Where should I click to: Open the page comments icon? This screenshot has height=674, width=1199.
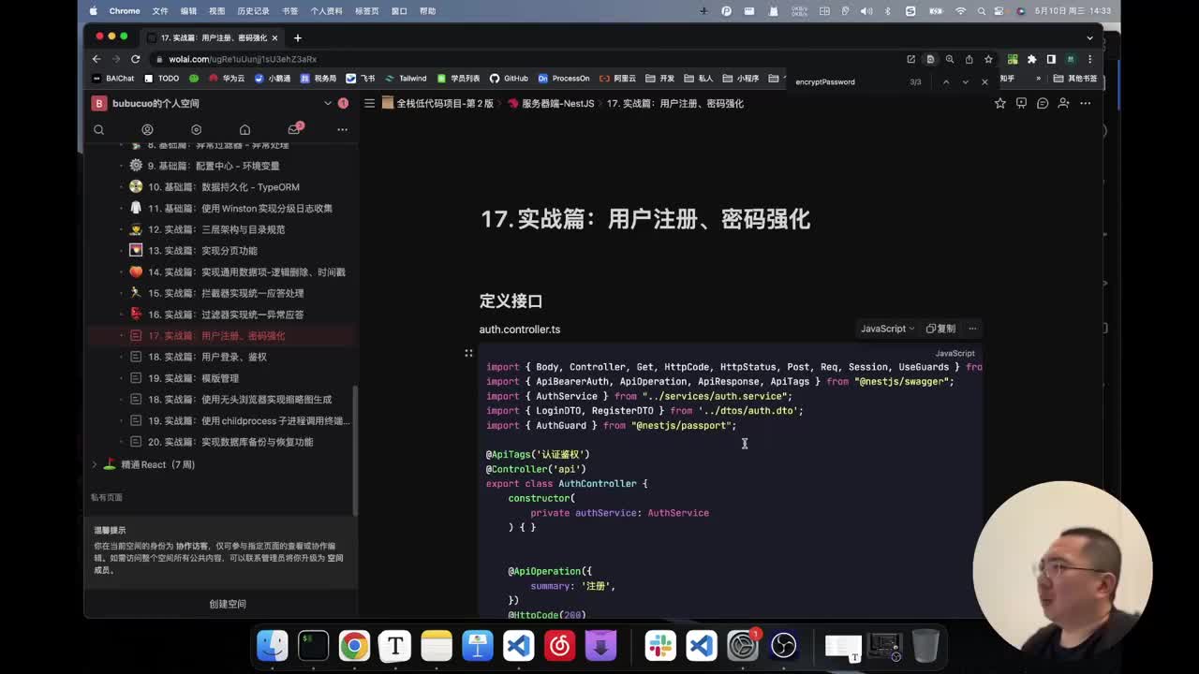[x=1043, y=103]
